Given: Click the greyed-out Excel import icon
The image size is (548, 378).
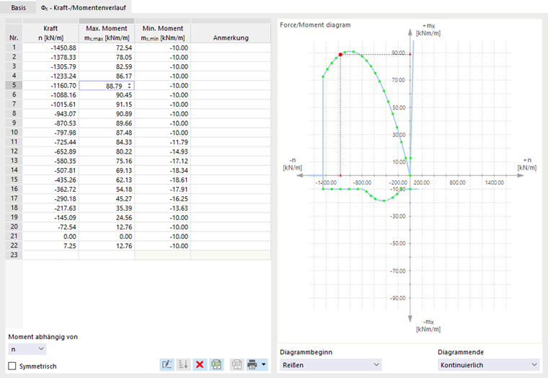Looking at the screenshot, I should [237, 365].
